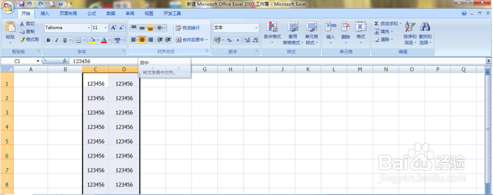The image size is (493, 195).
Task: Open the orientation text rotation dropdown
Action: 161,28
